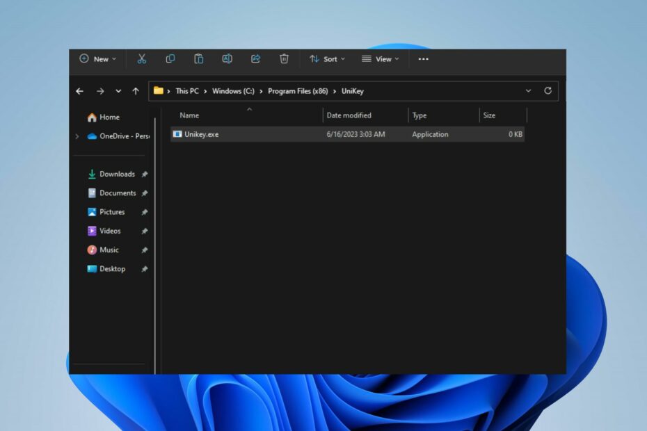This screenshot has width=647, height=431.
Task: Click the Unikey.exe file icon
Action: coord(177,134)
